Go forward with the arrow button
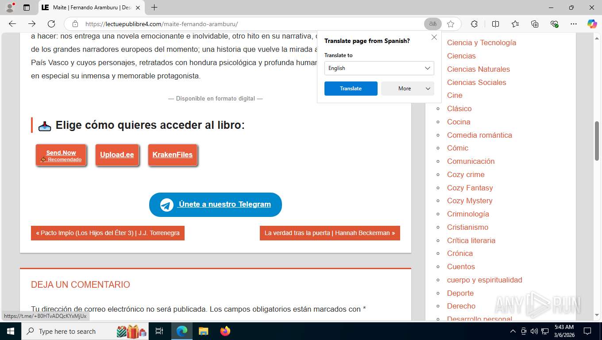The image size is (602, 340). (x=32, y=24)
